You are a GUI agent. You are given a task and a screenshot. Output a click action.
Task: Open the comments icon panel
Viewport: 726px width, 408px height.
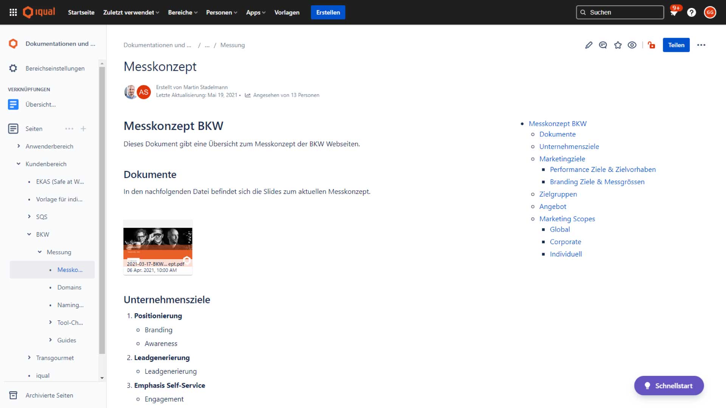(x=603, y=45)
